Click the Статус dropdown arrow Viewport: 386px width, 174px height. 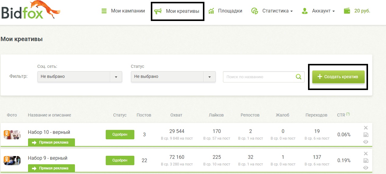pyautogui.click(x=210, y=77)
